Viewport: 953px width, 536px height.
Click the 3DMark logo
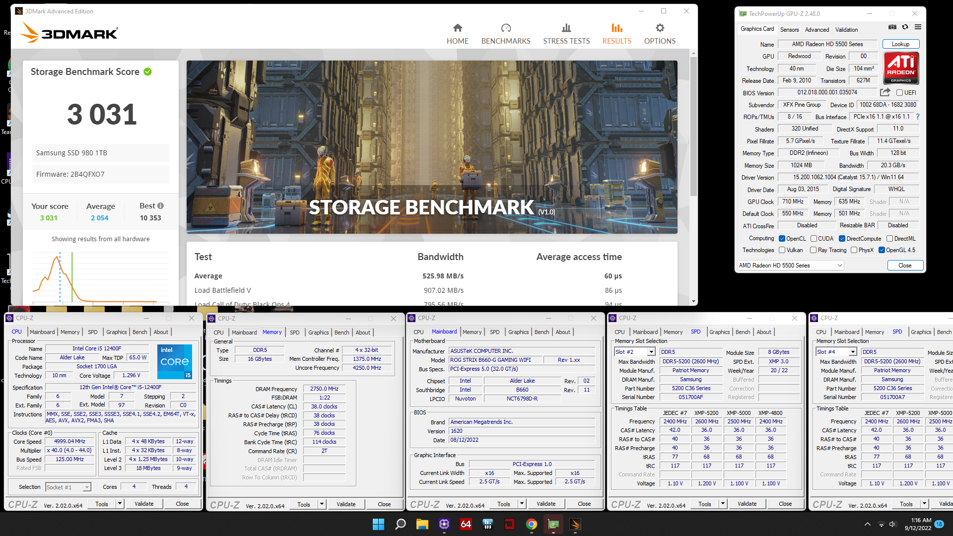pyautogui.click(x=69, y=33)
